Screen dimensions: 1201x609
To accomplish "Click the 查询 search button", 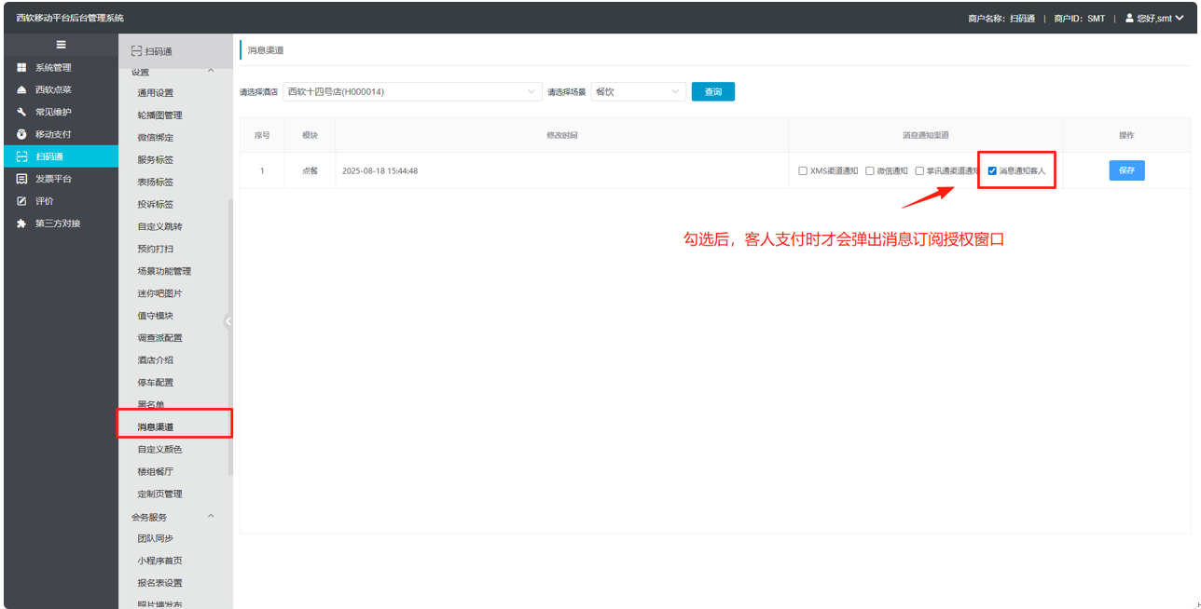I will click(712, 92).
